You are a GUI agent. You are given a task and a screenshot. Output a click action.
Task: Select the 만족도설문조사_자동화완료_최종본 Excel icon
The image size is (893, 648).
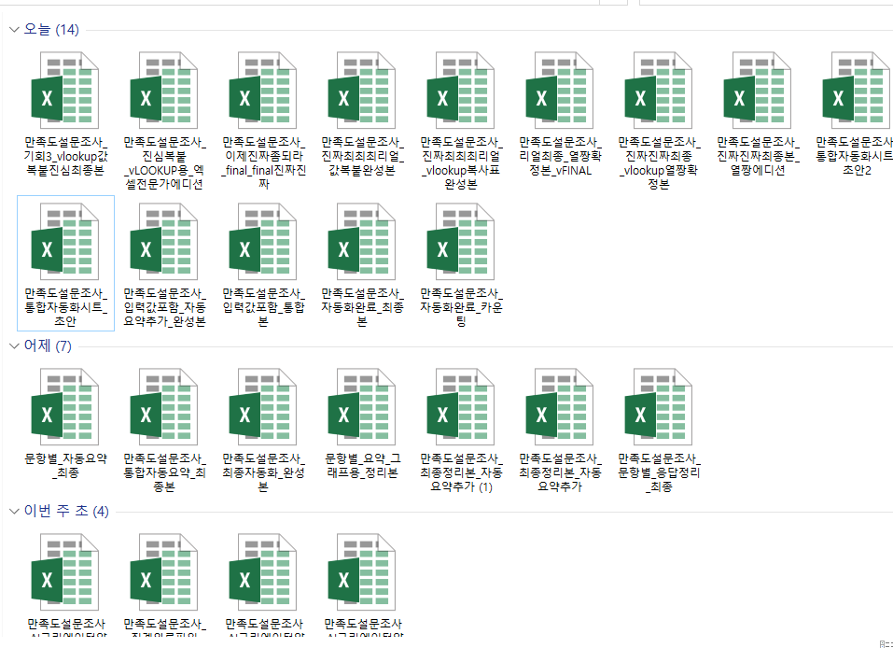[x=362, y=241]
